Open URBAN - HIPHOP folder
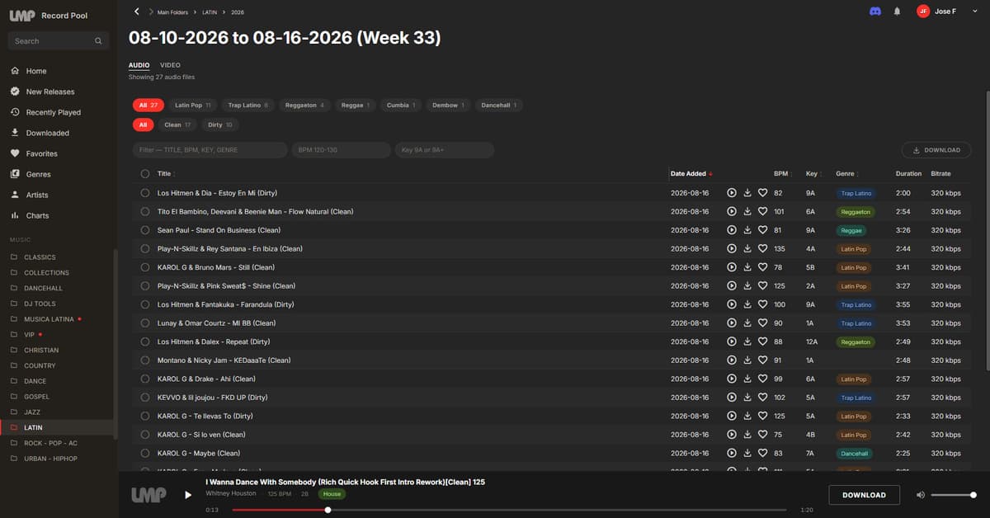The image size is (990, 518). (x=50, y=459)
